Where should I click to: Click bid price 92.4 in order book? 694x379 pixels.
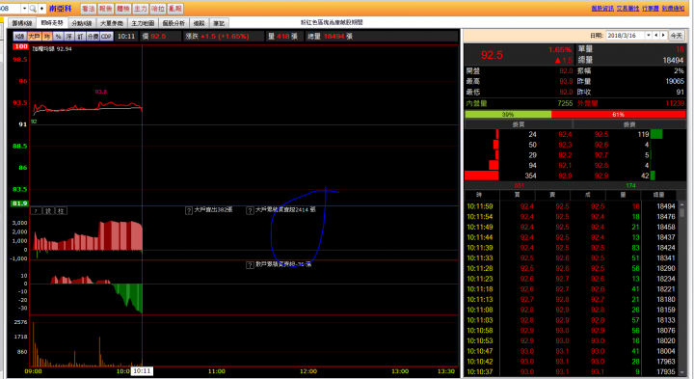[x=565, y=134]
